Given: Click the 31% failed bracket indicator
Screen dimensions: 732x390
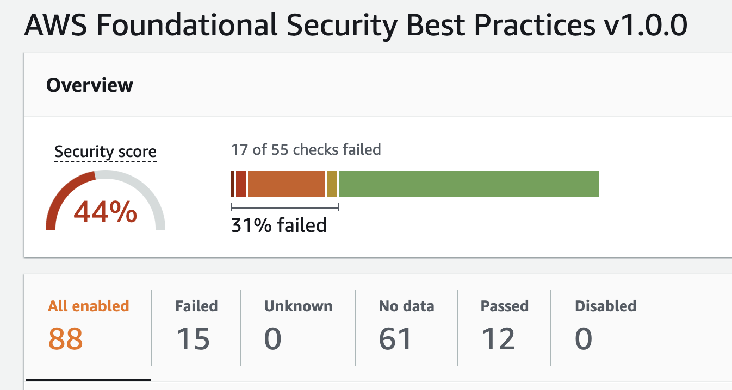Looking at the screenshot, I should point(286,207).
